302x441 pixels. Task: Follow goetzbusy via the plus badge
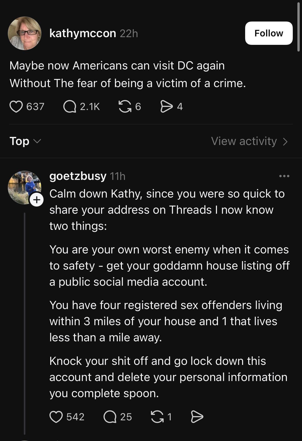(37, 200)
